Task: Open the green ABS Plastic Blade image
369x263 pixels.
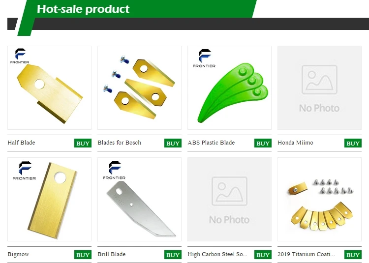Action: point(229,88)
